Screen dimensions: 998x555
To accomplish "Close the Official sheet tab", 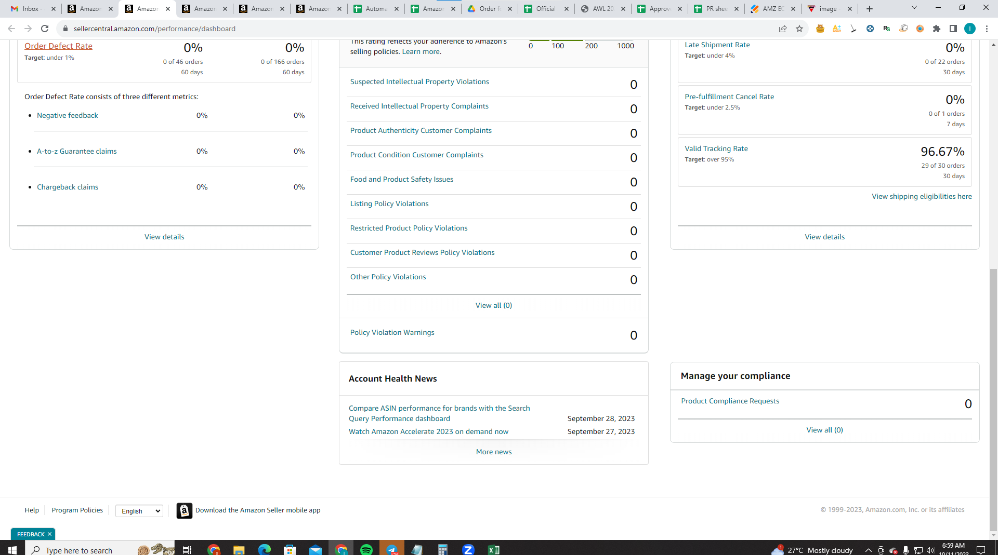I will click(567, 9).
